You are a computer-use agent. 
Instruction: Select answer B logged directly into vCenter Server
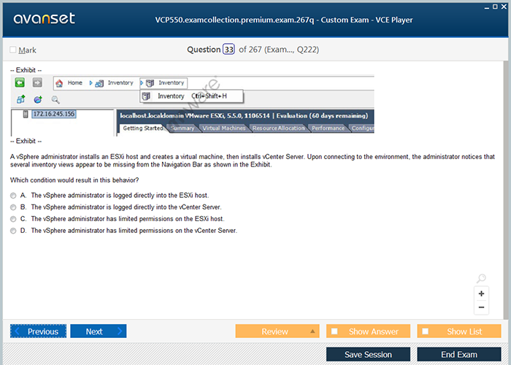point(13,207)
